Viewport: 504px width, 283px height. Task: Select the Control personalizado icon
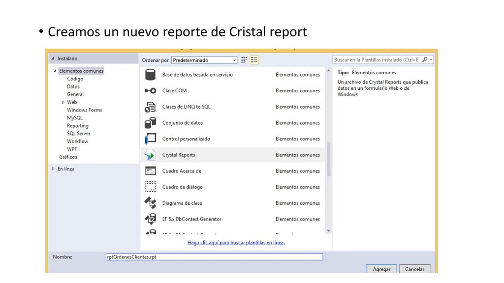pyautogui.click(x=150, y=139)
